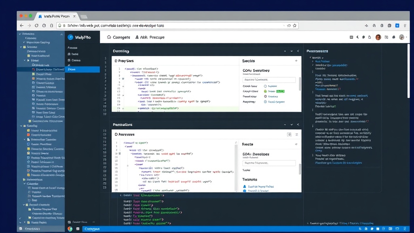The height and width of the screenshot is (233, 414).
Task: Click the blue label in bottom status bar
Action: (x=92, y=229)
